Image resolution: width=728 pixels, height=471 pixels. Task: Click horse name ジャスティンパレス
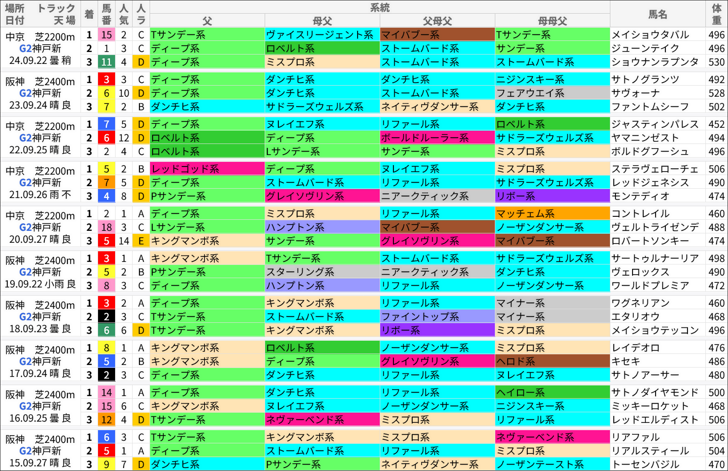coord(655,124)
